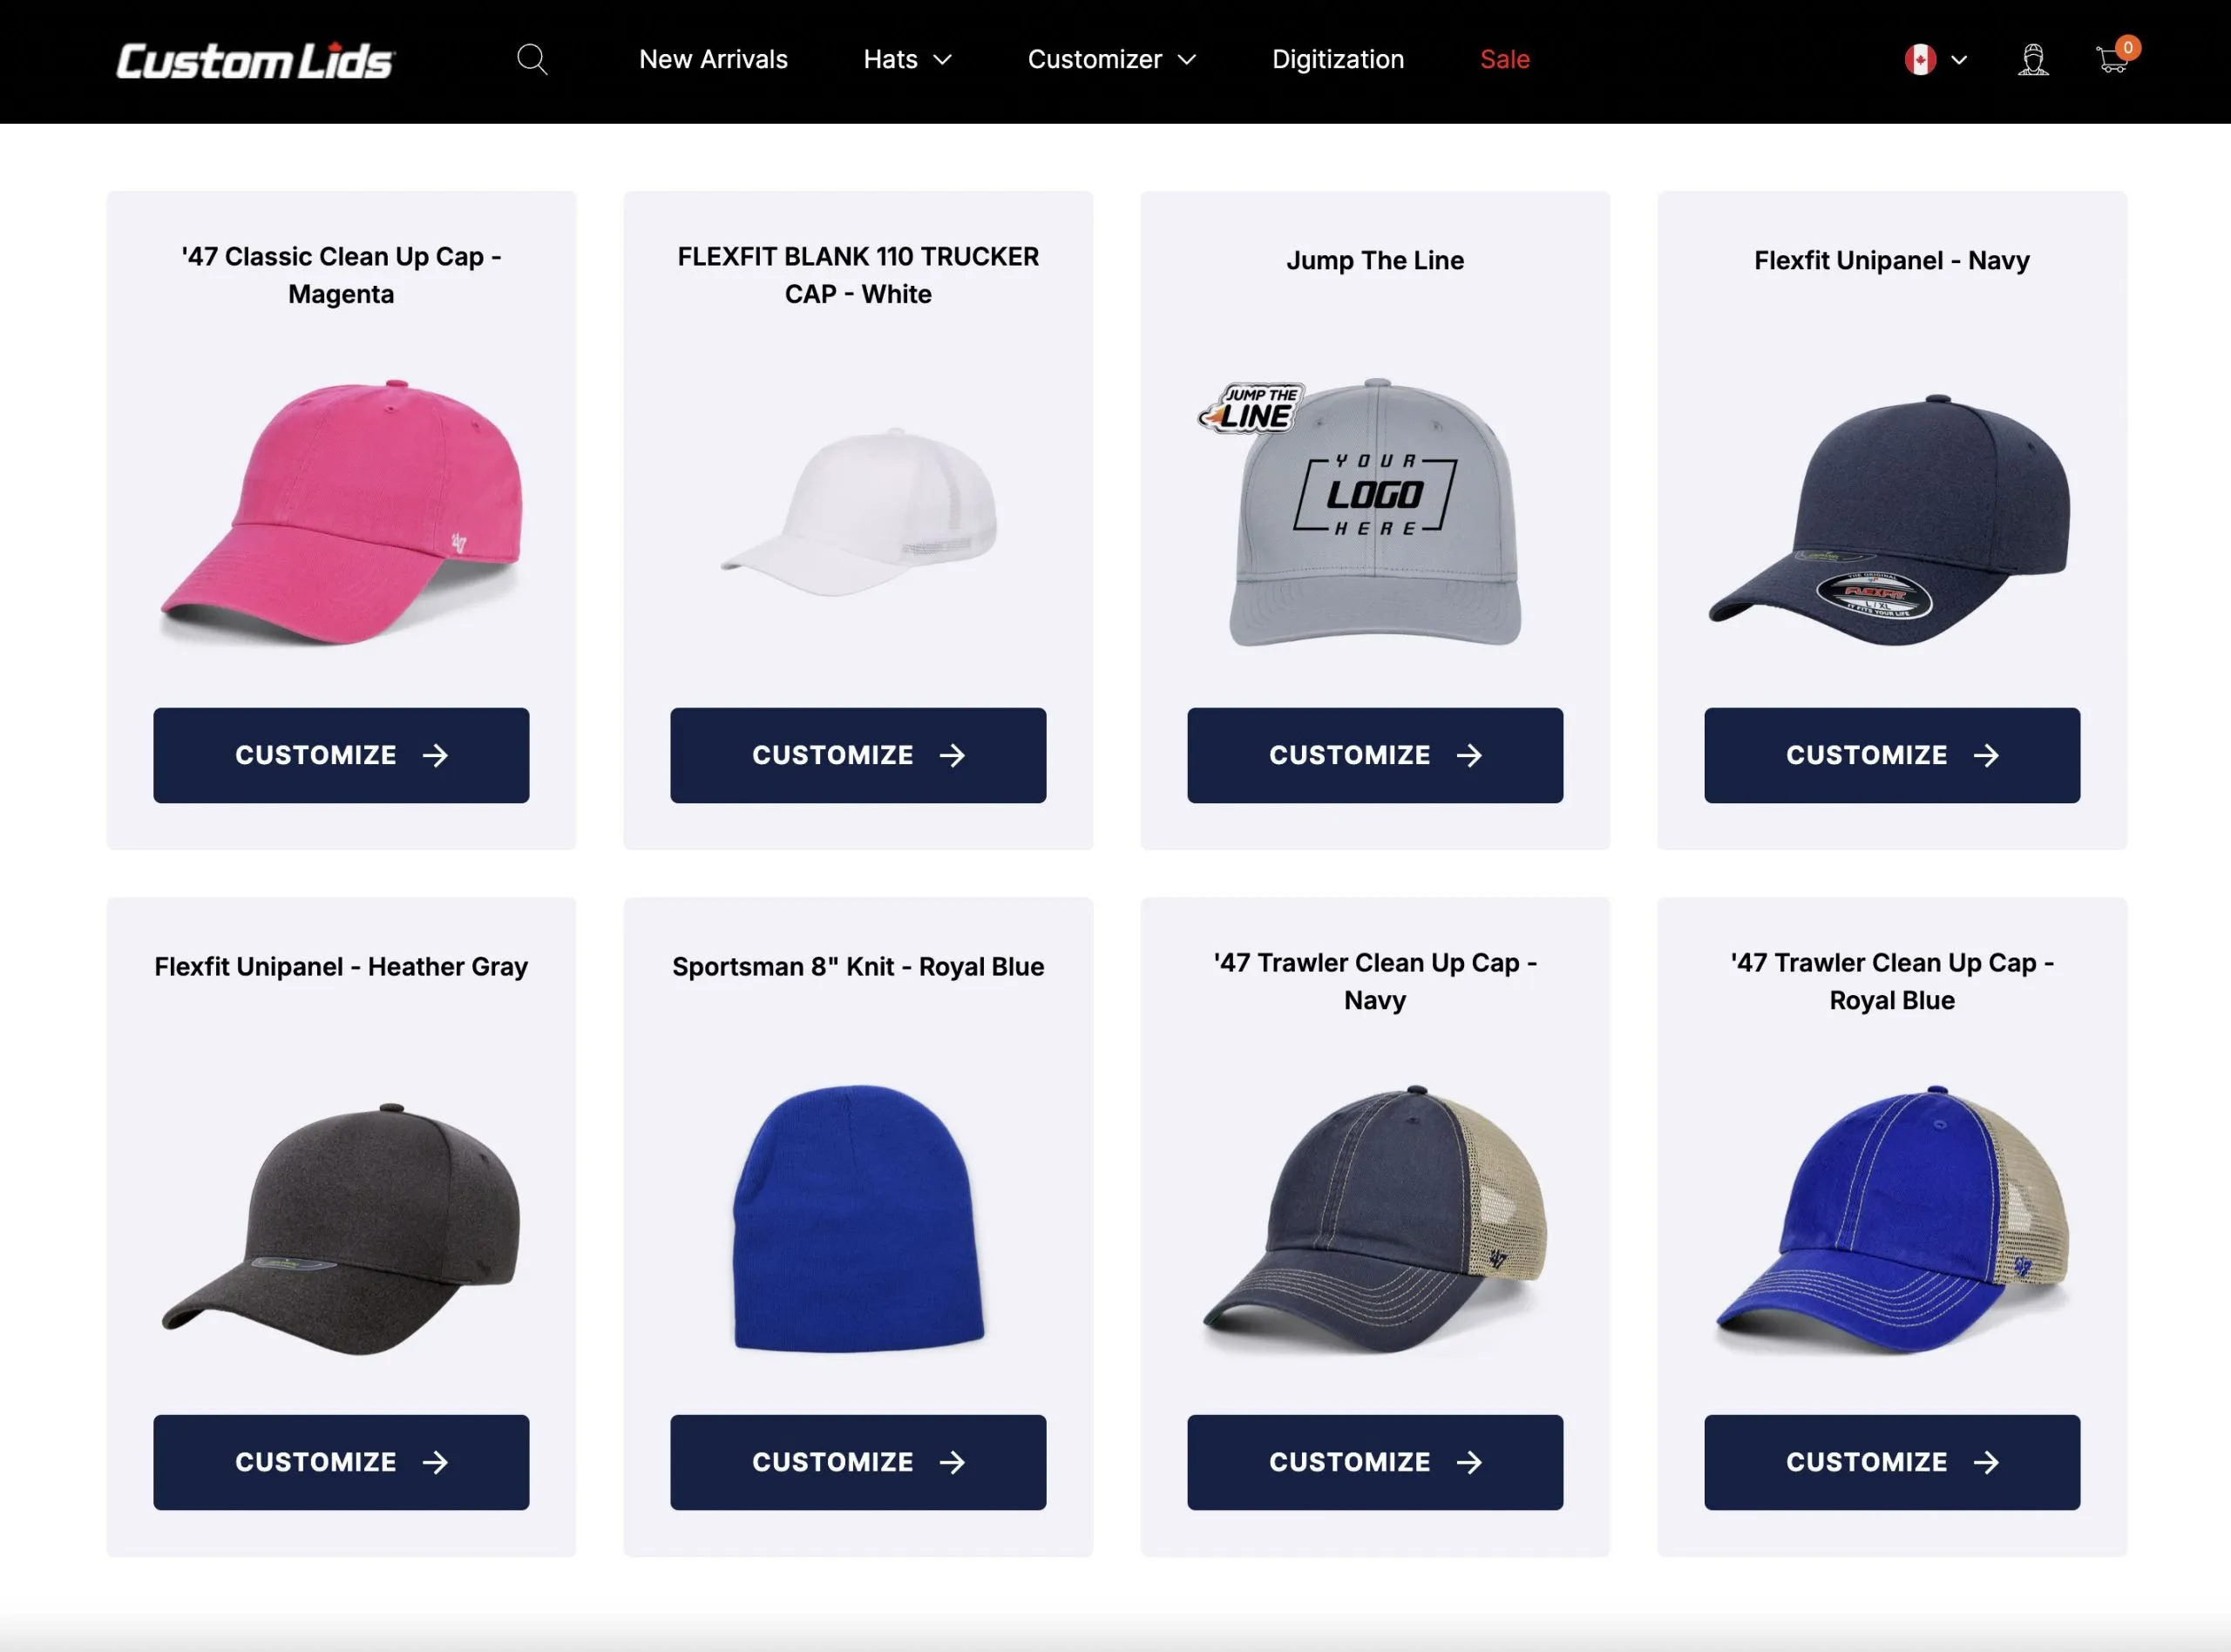Expand the Hats dropdown menu
The width and height of the screenshot is (2231, 1652).
pyautogui.click(x=907, y=60)
